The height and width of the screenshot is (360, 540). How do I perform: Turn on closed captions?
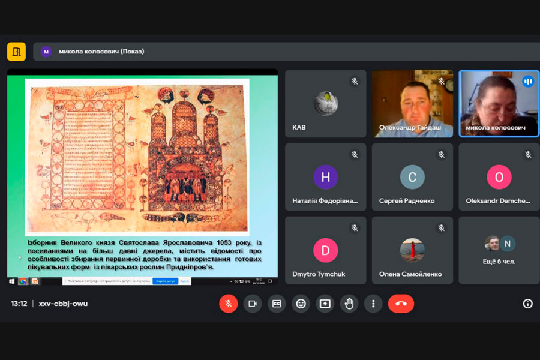[x=277, y=304]
